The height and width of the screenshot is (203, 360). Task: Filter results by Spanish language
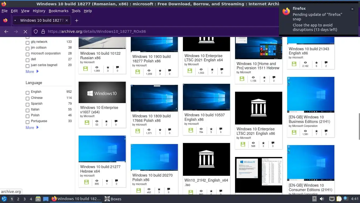click(x=27, y=105)
